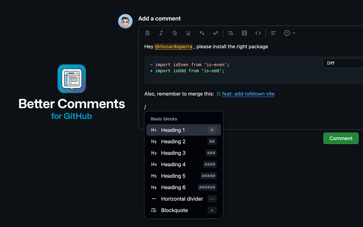Apply underline formatting
Image resolution: width=363 pixels, height=227 pixels.
(x=188, y=33)
